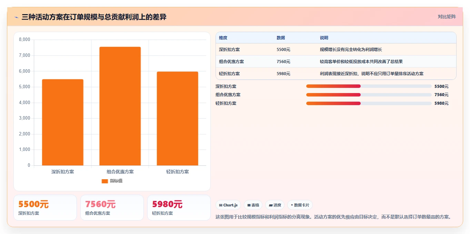Click the 5980元 data card
Image resolution: width=470 pixels, height=234 pixels.
(179, 207)
